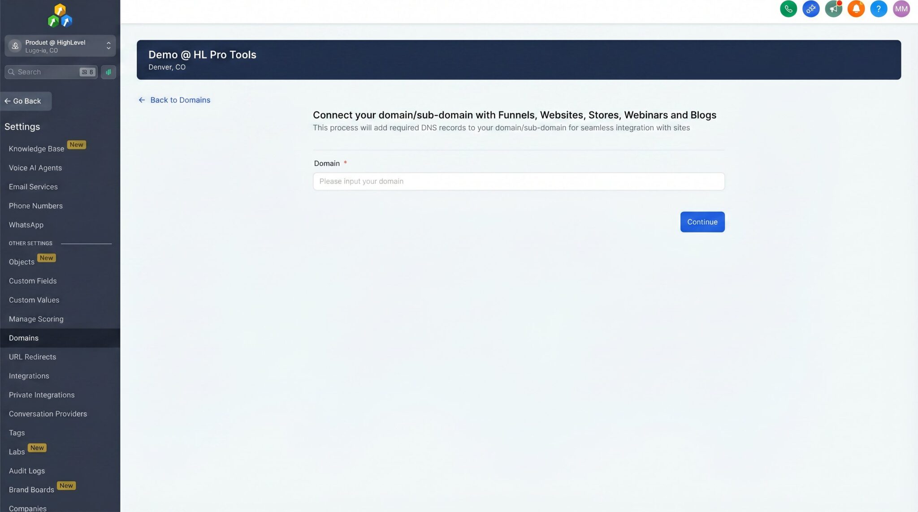Click the blue help question mark icon

pyautogui.click(x=879, y=9)
